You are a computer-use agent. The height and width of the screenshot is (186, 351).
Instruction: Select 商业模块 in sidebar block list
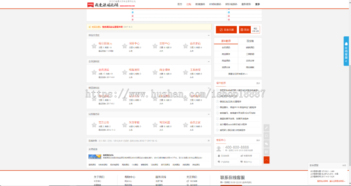point(226,54)
